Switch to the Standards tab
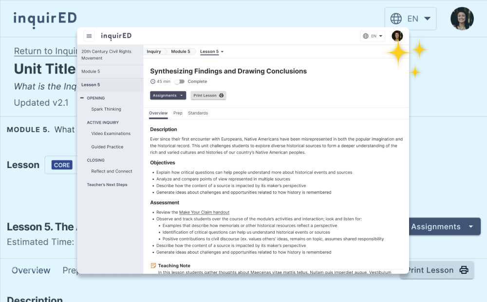Image resolution: width=487 pixels, height=302 pixels. [198, 113]
